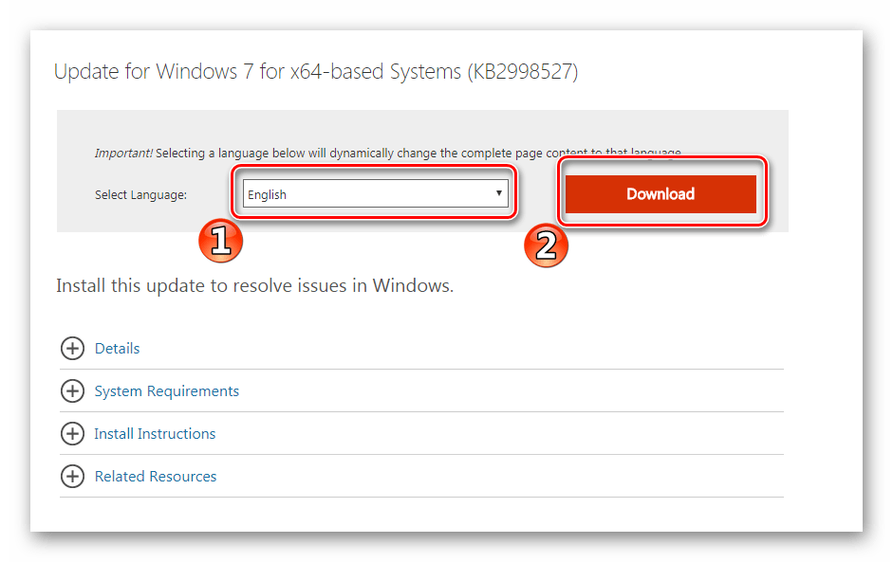The image size is (893, 562).
Task: Click the 'Install this update to resolve issues' text
Action: [x=254, y=285]
